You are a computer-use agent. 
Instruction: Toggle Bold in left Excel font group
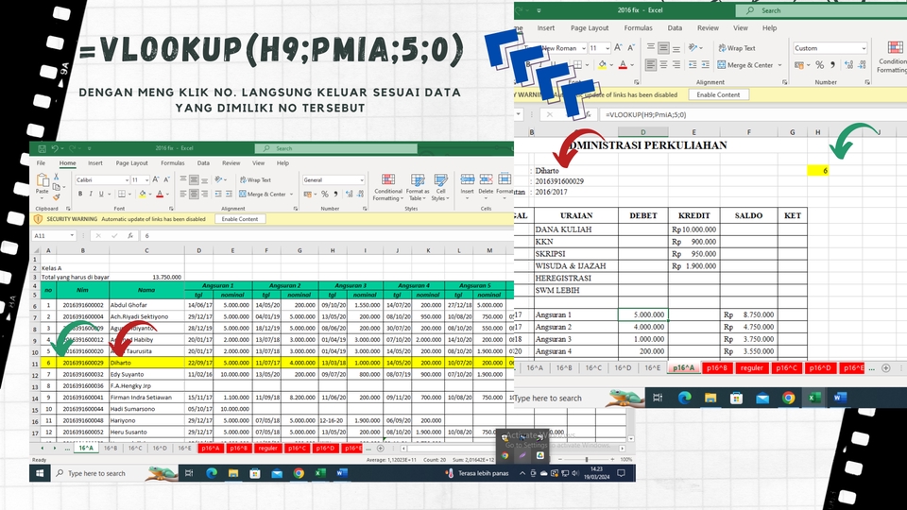click(79, 195)
